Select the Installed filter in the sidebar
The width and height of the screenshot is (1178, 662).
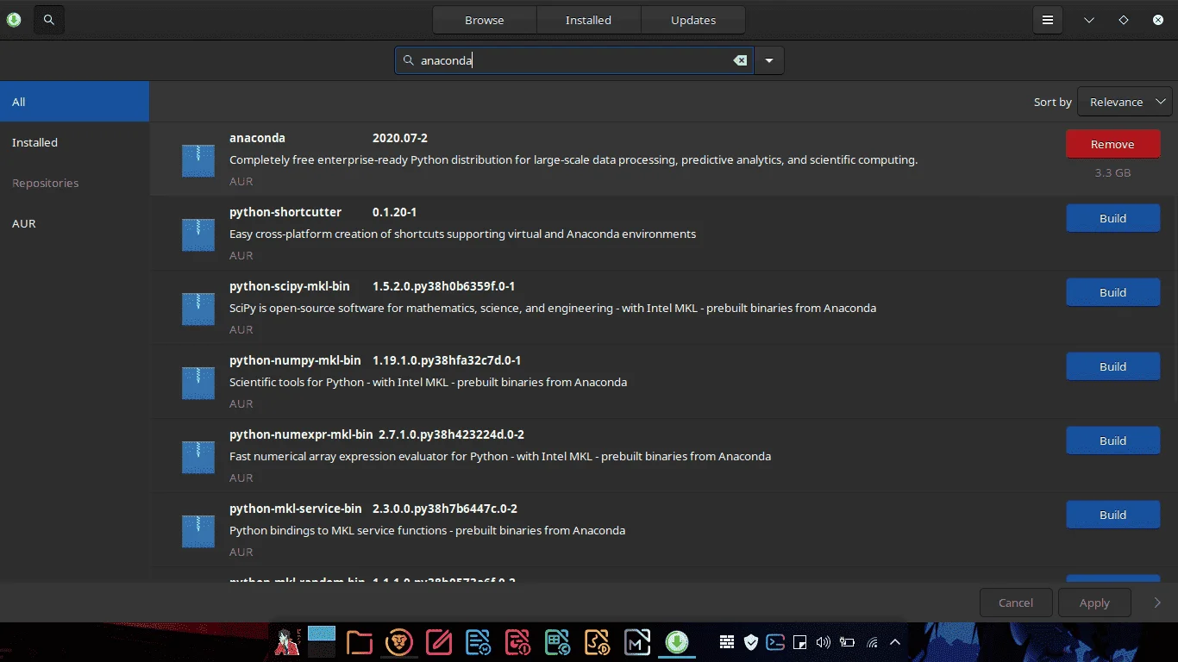(74, 142)
